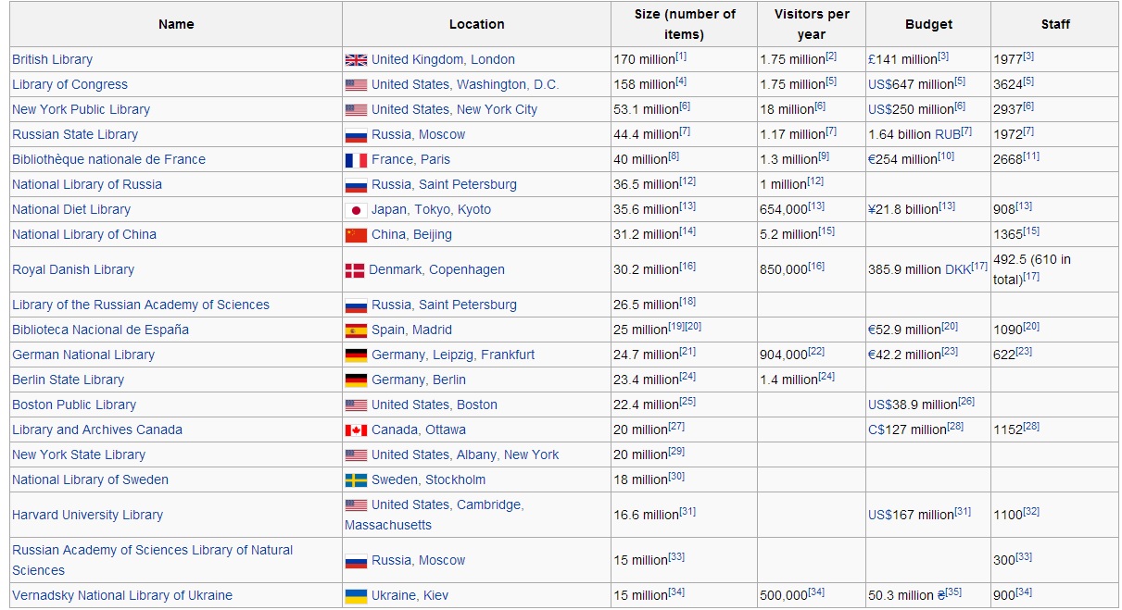The width and height of the screenshot is (1122, 610).
Task: Open the British Library link
Action: coord(52,59)
